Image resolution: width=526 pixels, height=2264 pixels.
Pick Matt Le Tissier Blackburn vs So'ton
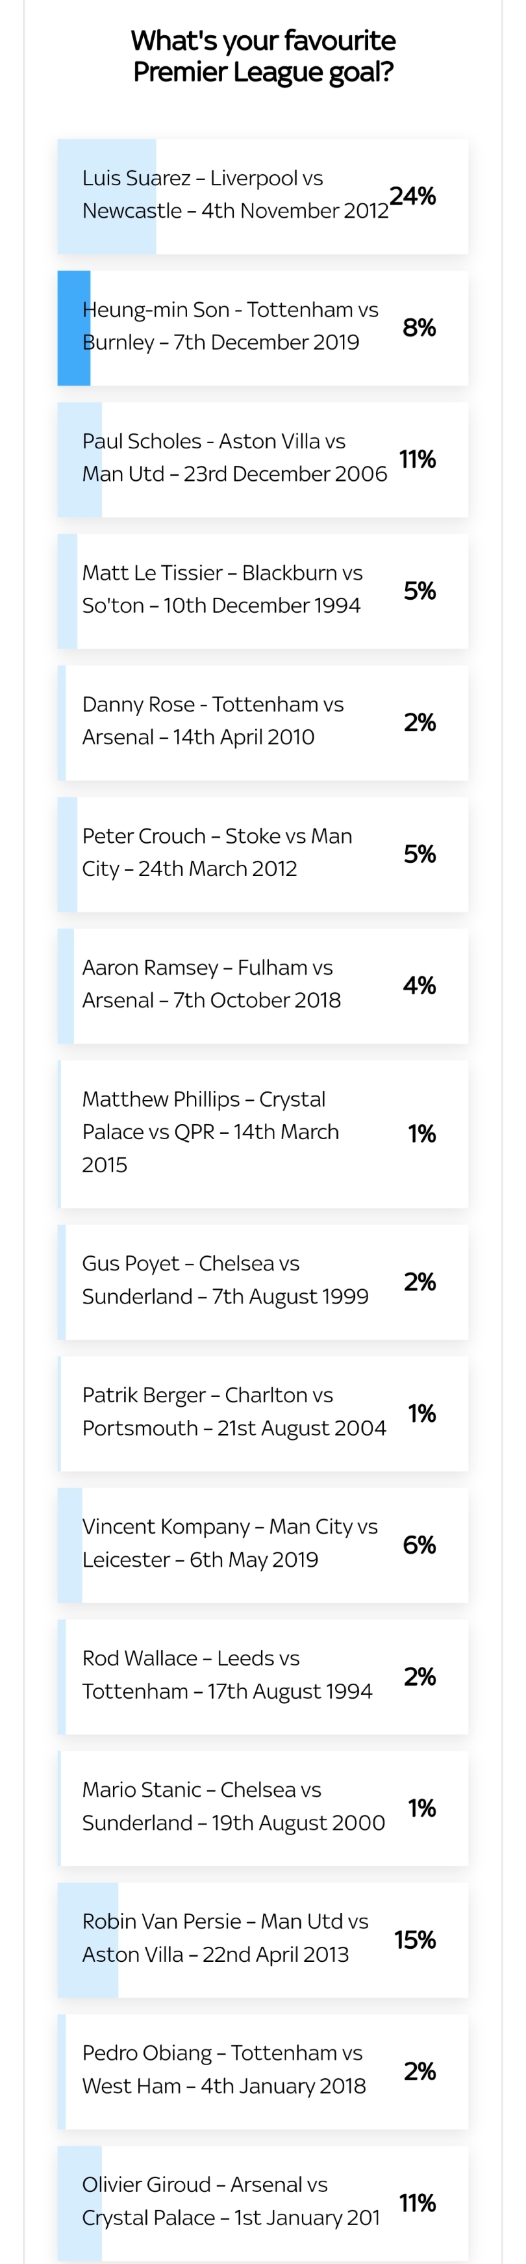coord(262,591)
